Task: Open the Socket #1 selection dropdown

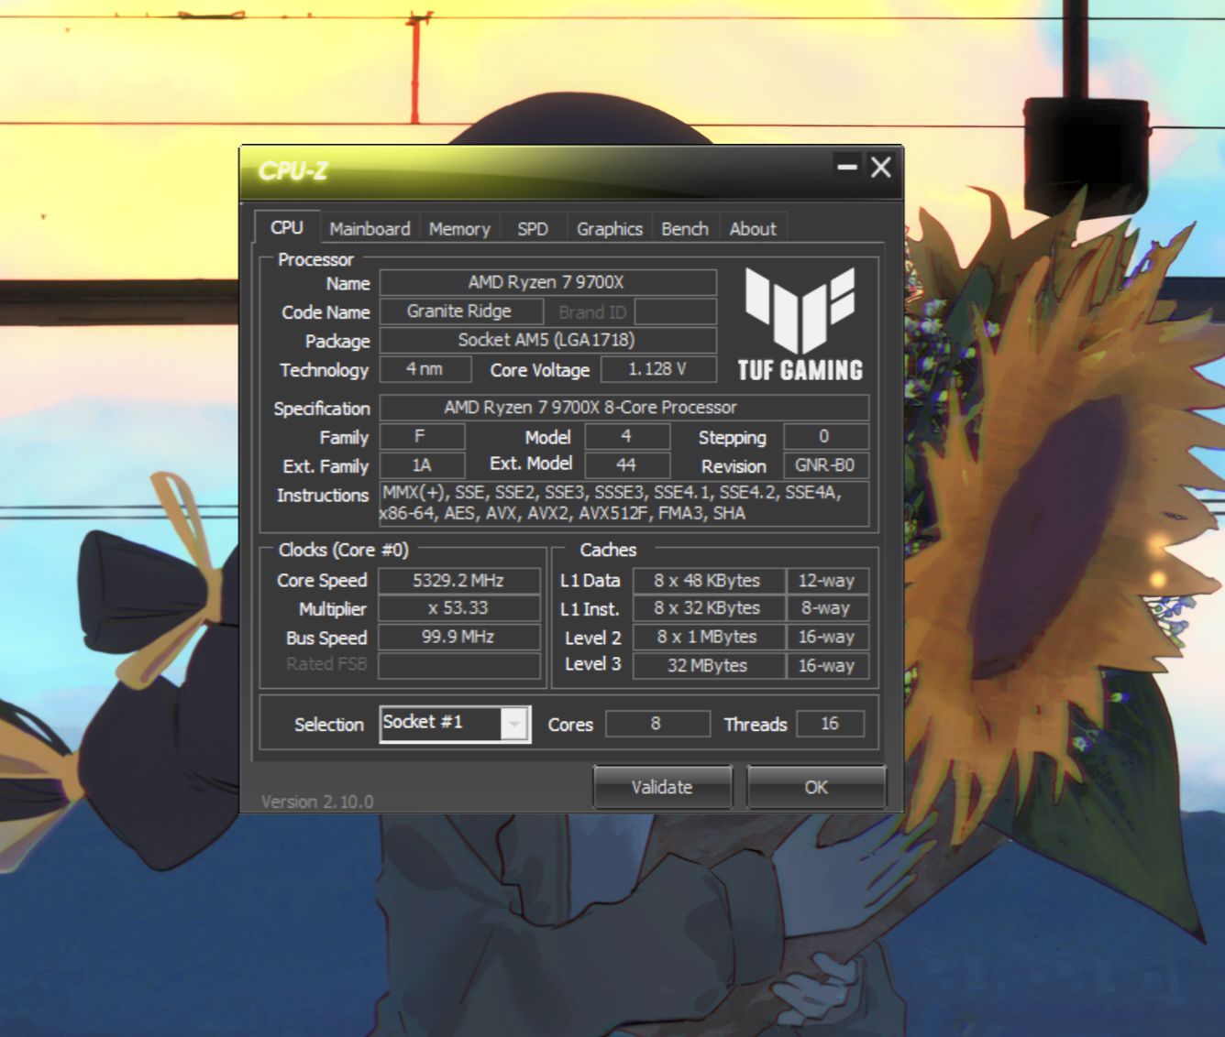Action: 456,724
